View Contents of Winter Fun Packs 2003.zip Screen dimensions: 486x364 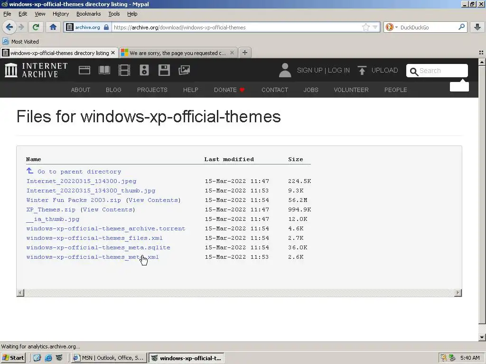[x=153, y=200]
